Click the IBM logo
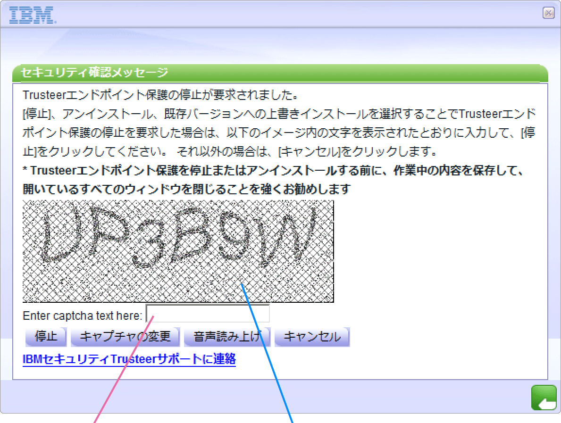561x423 pixels. click(x=32, y=15)
